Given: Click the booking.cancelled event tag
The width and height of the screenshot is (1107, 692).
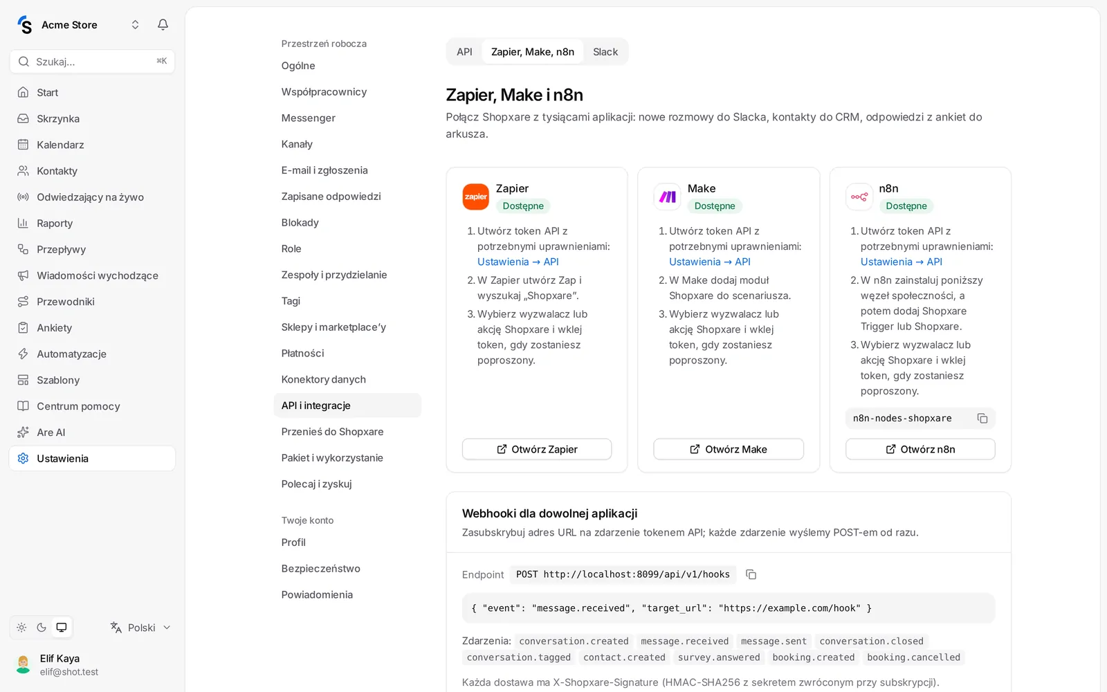Looking at the screenshot, I should tap(913, 657).
